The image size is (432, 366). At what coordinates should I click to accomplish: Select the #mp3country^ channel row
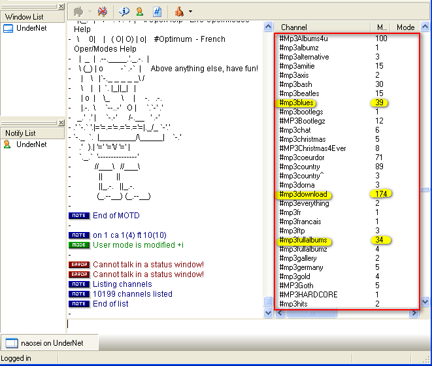347,176
